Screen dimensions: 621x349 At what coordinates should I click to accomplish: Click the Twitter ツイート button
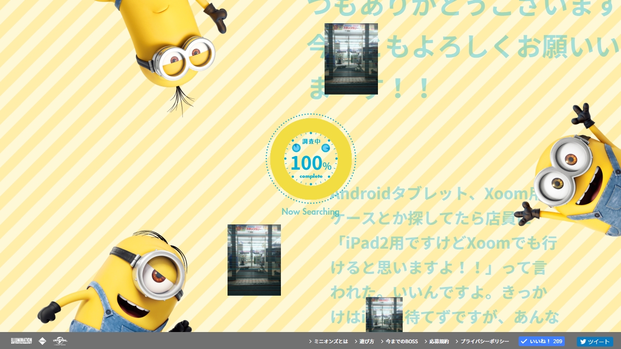pyautogui.click(x=595, y=341)
